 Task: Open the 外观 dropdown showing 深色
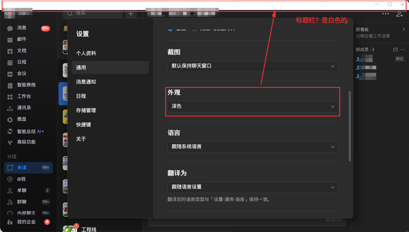tap(253, 106)
